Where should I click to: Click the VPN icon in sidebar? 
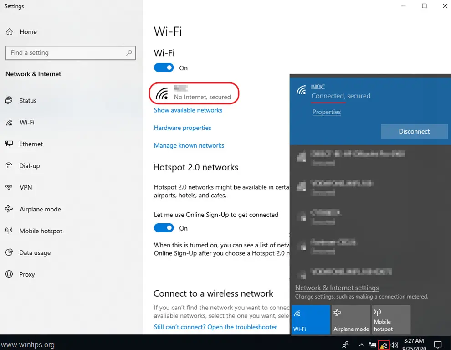point(9,187)
